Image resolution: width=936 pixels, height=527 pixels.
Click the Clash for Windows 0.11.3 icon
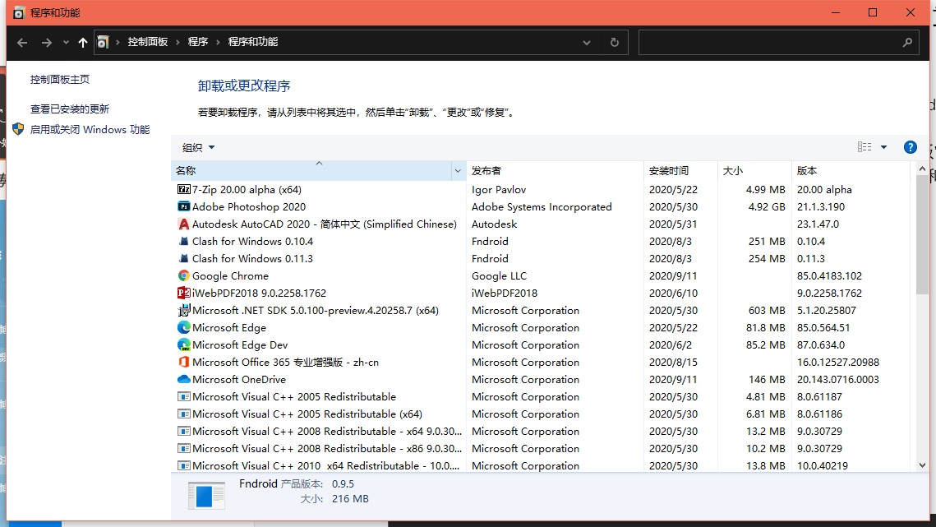click(184, 259)
